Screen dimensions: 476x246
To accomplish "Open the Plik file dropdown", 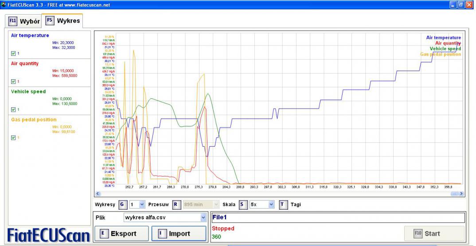I will (203, 218).
